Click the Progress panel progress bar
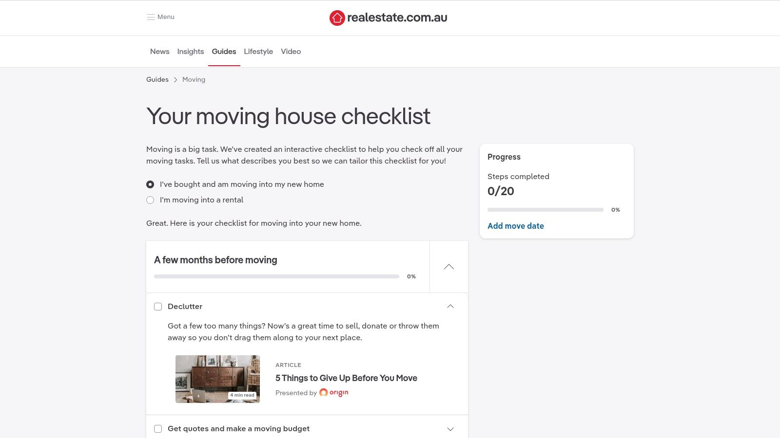This screenshot has height=438, width=780. pyautogui.click(x=546, y=210)
